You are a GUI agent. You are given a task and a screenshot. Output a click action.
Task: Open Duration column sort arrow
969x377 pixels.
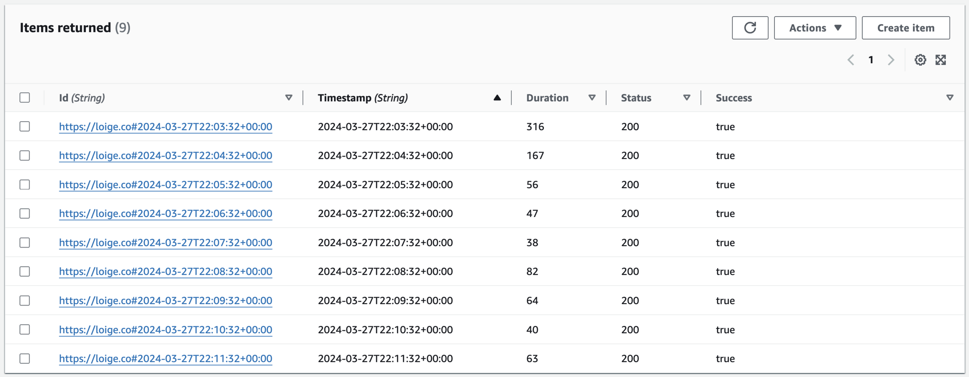[592, 98]
